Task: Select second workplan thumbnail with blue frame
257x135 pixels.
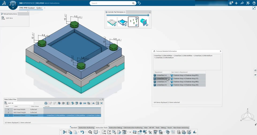Action: (123, 22)
